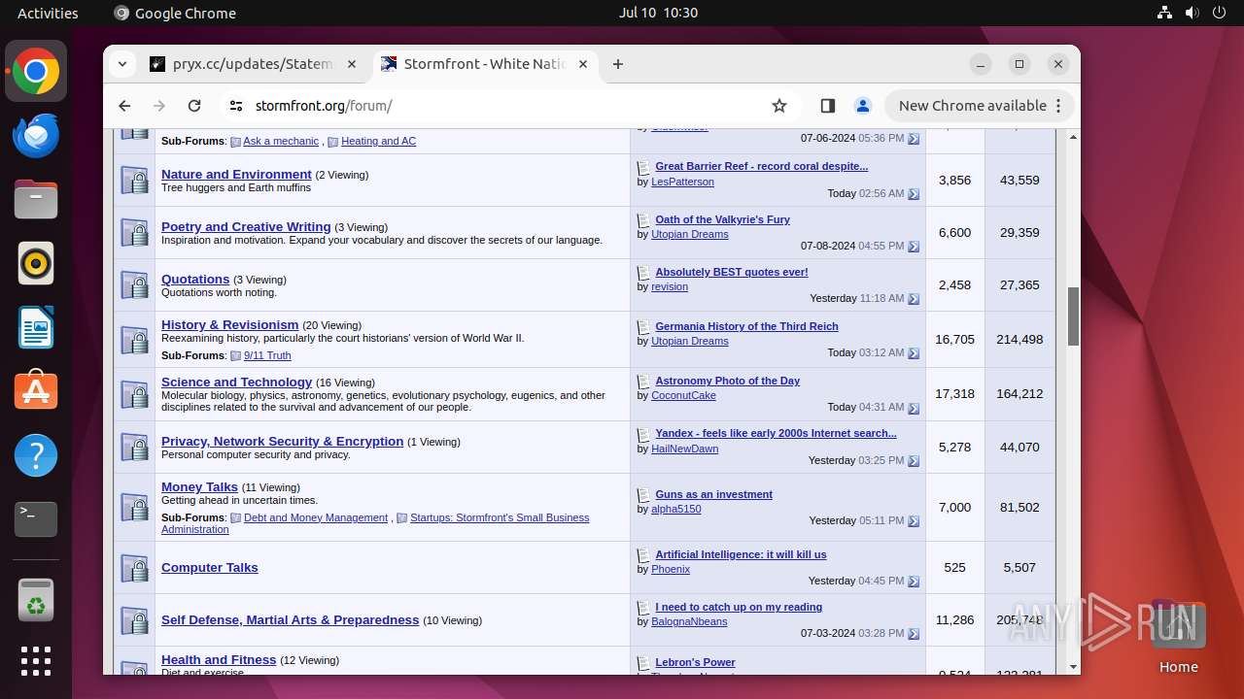Screen dimensions: 1244x699
Task: Go to last post in Artificial Intelligence thread
Action: pos(914,582)
